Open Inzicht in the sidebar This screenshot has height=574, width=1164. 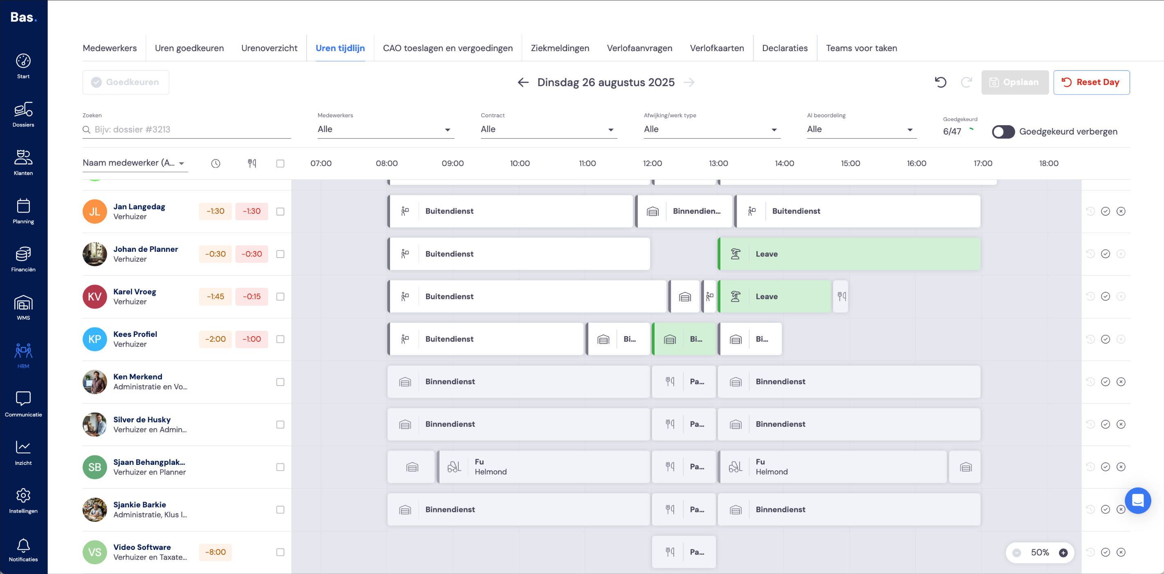23,453
